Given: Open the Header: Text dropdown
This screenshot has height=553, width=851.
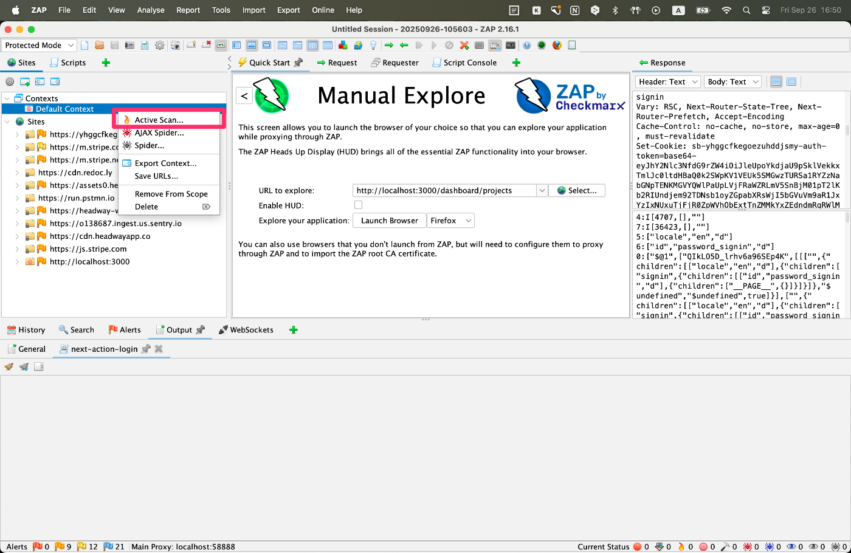Looking at the screenshot, I should (x=668, y=81).
